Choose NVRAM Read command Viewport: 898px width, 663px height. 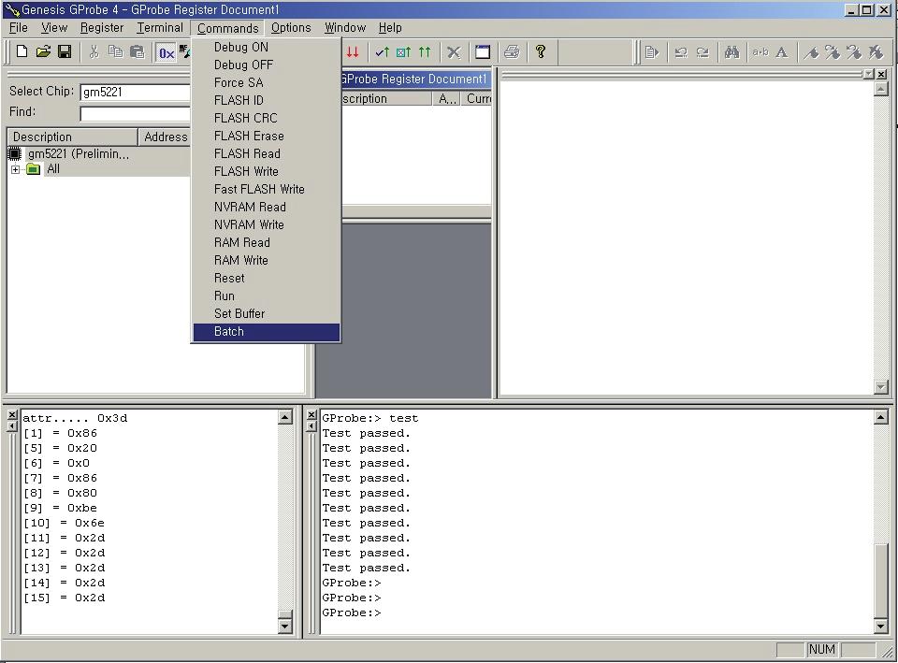click(x=267, y=207)
